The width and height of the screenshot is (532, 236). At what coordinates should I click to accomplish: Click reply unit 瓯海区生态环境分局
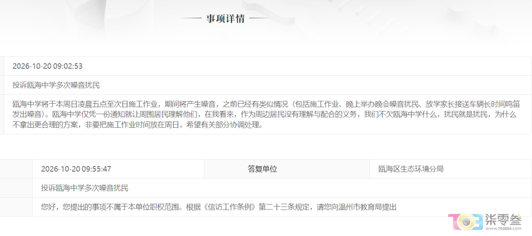pyautogui.click(x=411, y=169)
